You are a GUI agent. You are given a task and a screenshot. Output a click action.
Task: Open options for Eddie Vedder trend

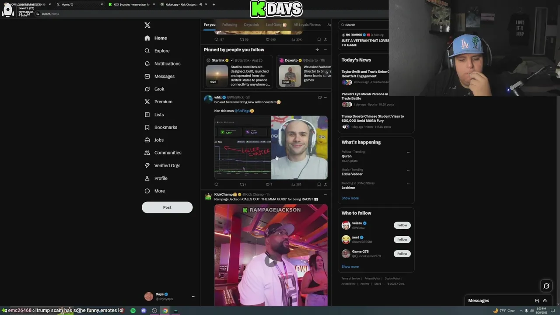(409, 170)
